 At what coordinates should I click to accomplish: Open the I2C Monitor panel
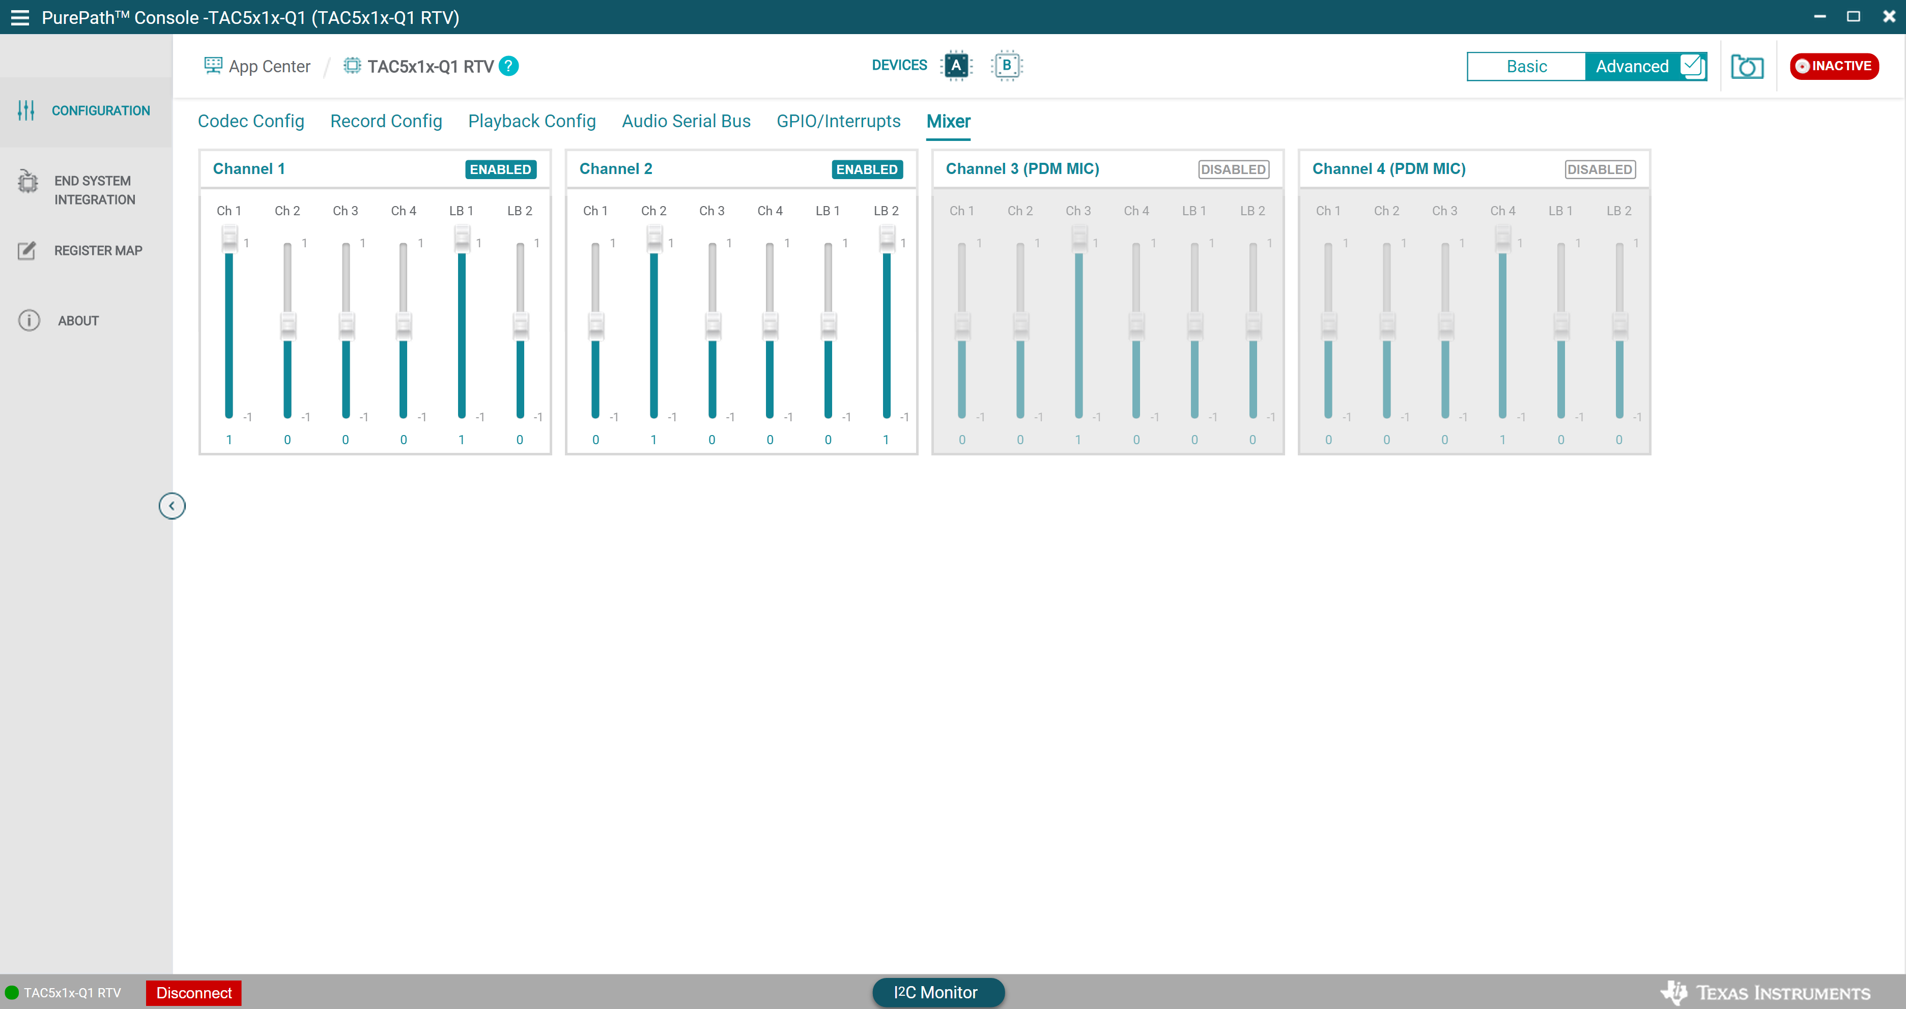[x=937, y=993]
